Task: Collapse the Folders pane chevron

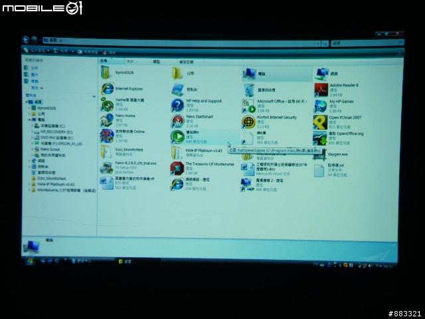Action: pos(94,96)
